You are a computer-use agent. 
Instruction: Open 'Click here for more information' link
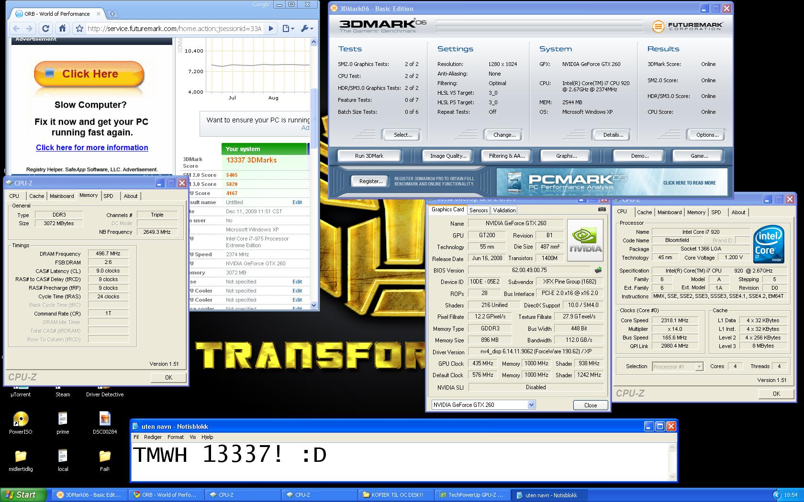click(x=92, y=148)
